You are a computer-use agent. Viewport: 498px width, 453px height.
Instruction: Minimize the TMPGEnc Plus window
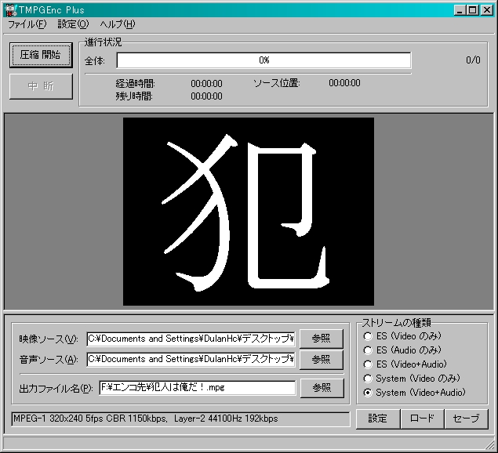(460, 10)
